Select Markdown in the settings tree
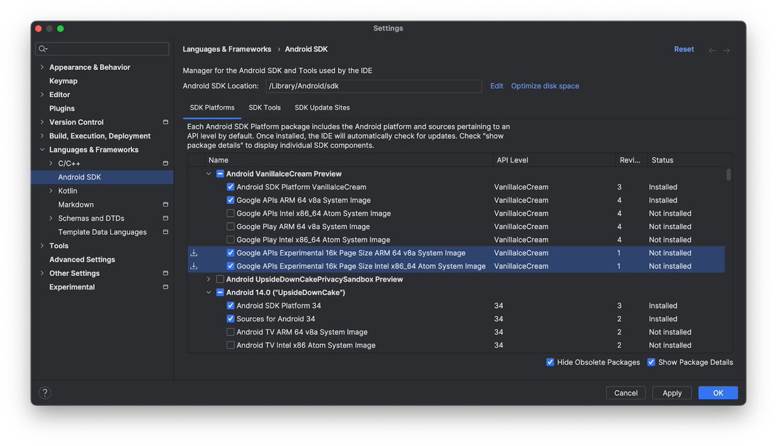Viewport: 777px width, 446px height. (76, 205)
